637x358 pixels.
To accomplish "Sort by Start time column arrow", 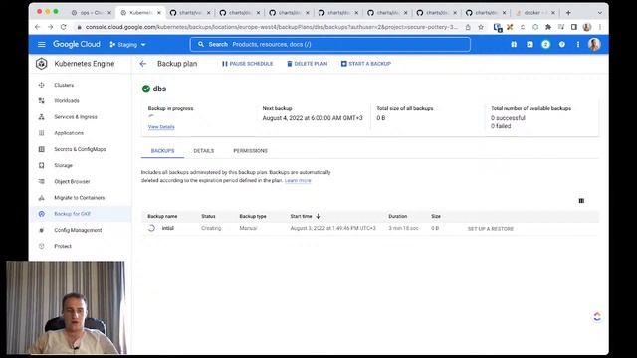I will coord(318,216).
